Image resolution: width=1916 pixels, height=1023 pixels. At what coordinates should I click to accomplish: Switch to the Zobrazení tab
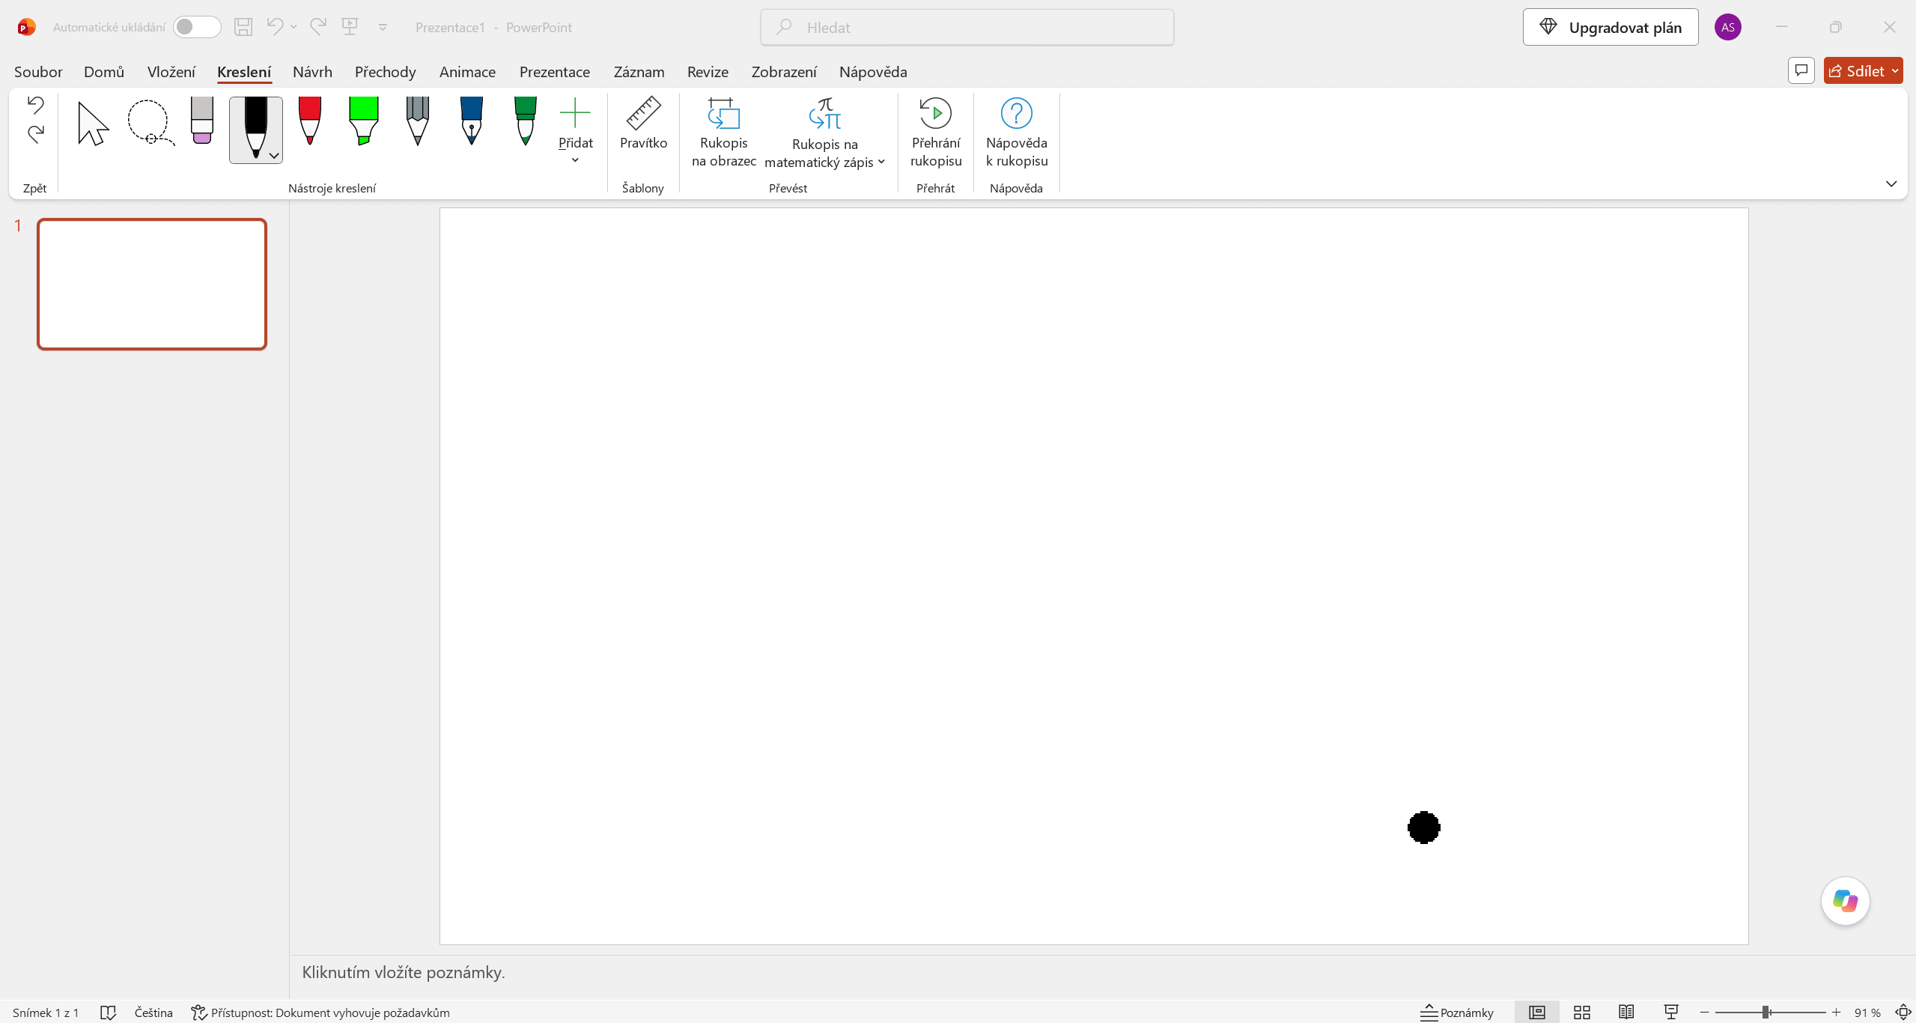784,72
